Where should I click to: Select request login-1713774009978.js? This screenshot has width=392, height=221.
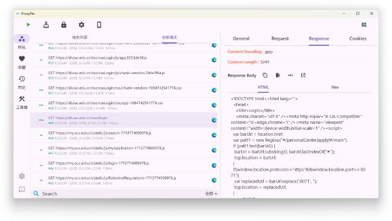tap(124, 165)
